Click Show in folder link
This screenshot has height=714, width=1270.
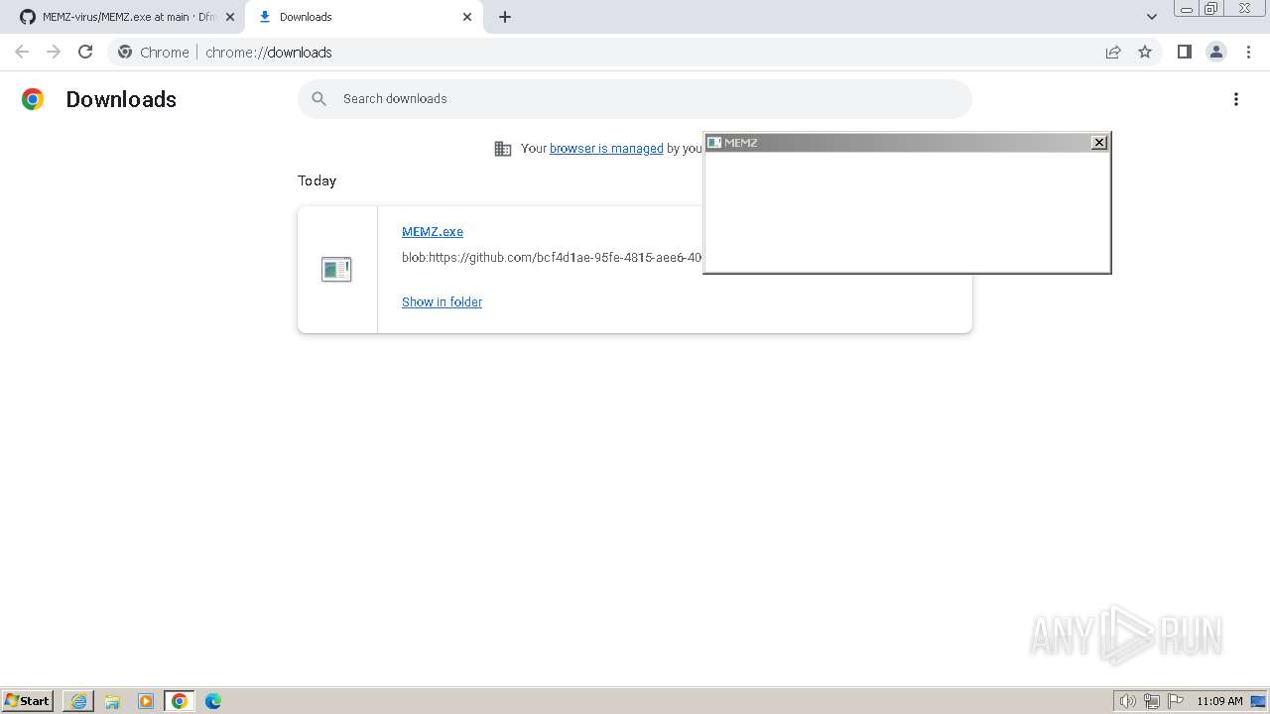coord(442,302)
